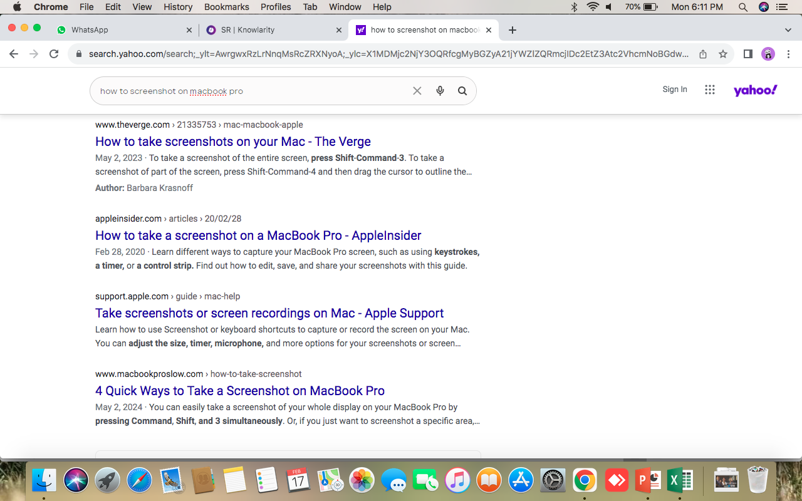Open Photos from the dock
Image resolution: width=802 pixels, height=501 pixels.
362,480
